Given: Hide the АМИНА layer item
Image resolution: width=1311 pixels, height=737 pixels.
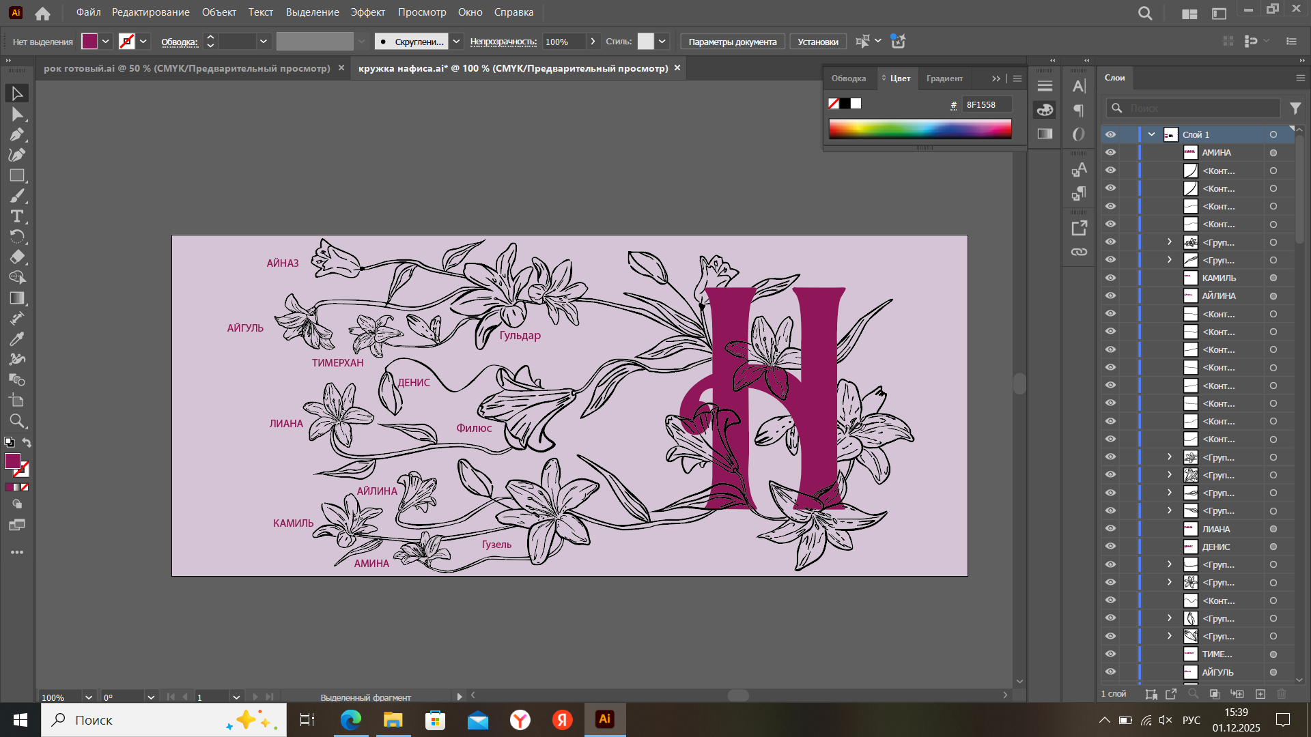Looking at the screenshot, I should tap(1111, 152).
